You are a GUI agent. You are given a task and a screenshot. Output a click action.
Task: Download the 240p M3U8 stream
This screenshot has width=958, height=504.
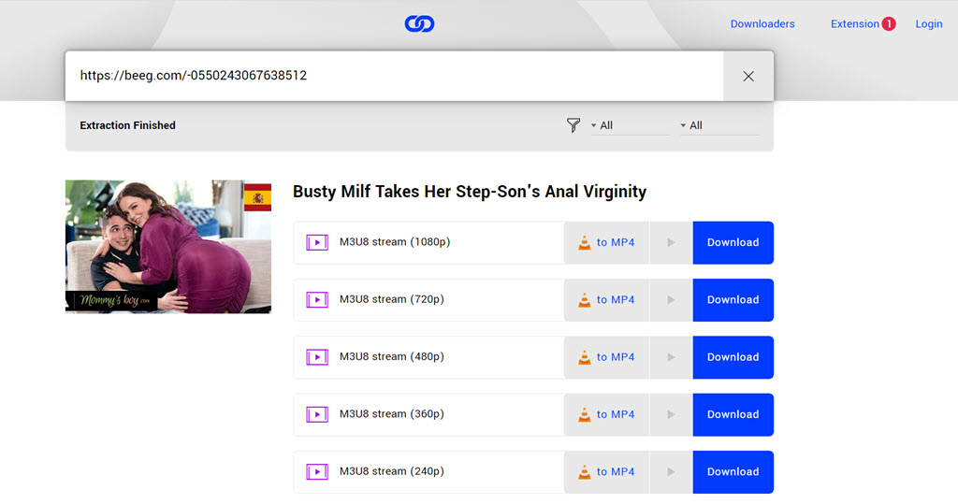[x=733, y=471]
